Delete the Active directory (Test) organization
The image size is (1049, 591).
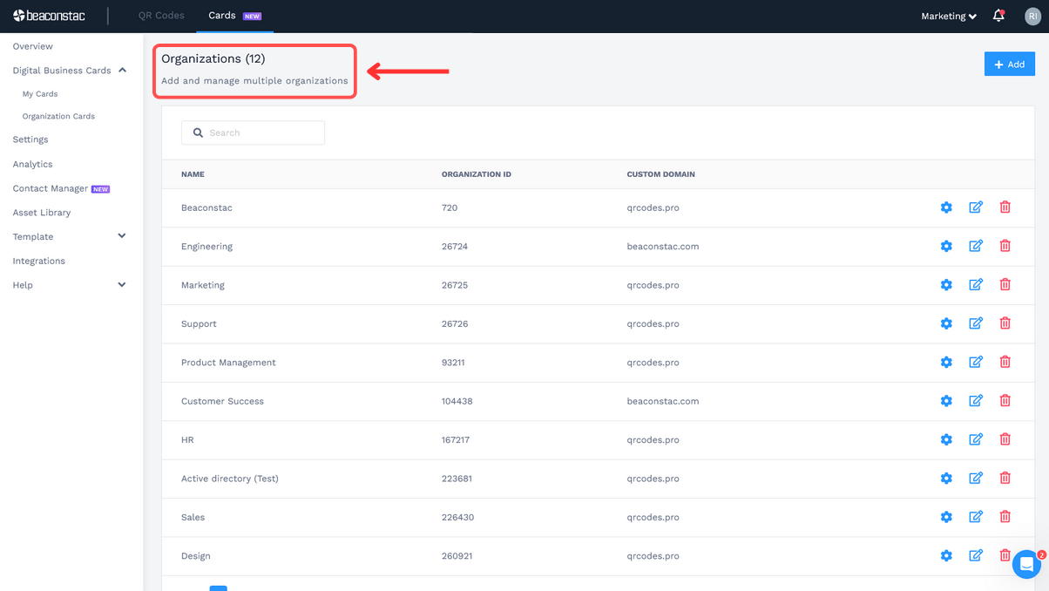(1005, 478)
